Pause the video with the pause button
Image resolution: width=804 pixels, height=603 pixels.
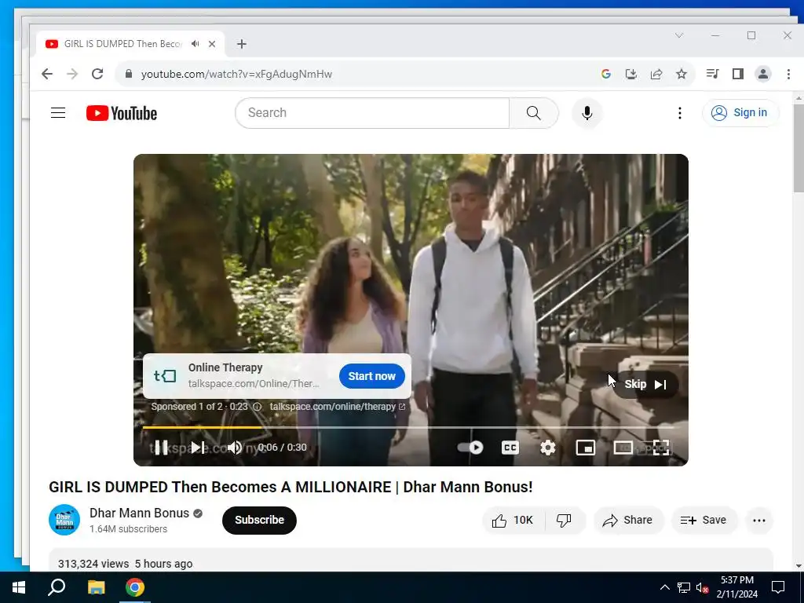click(x=161, y=448)
